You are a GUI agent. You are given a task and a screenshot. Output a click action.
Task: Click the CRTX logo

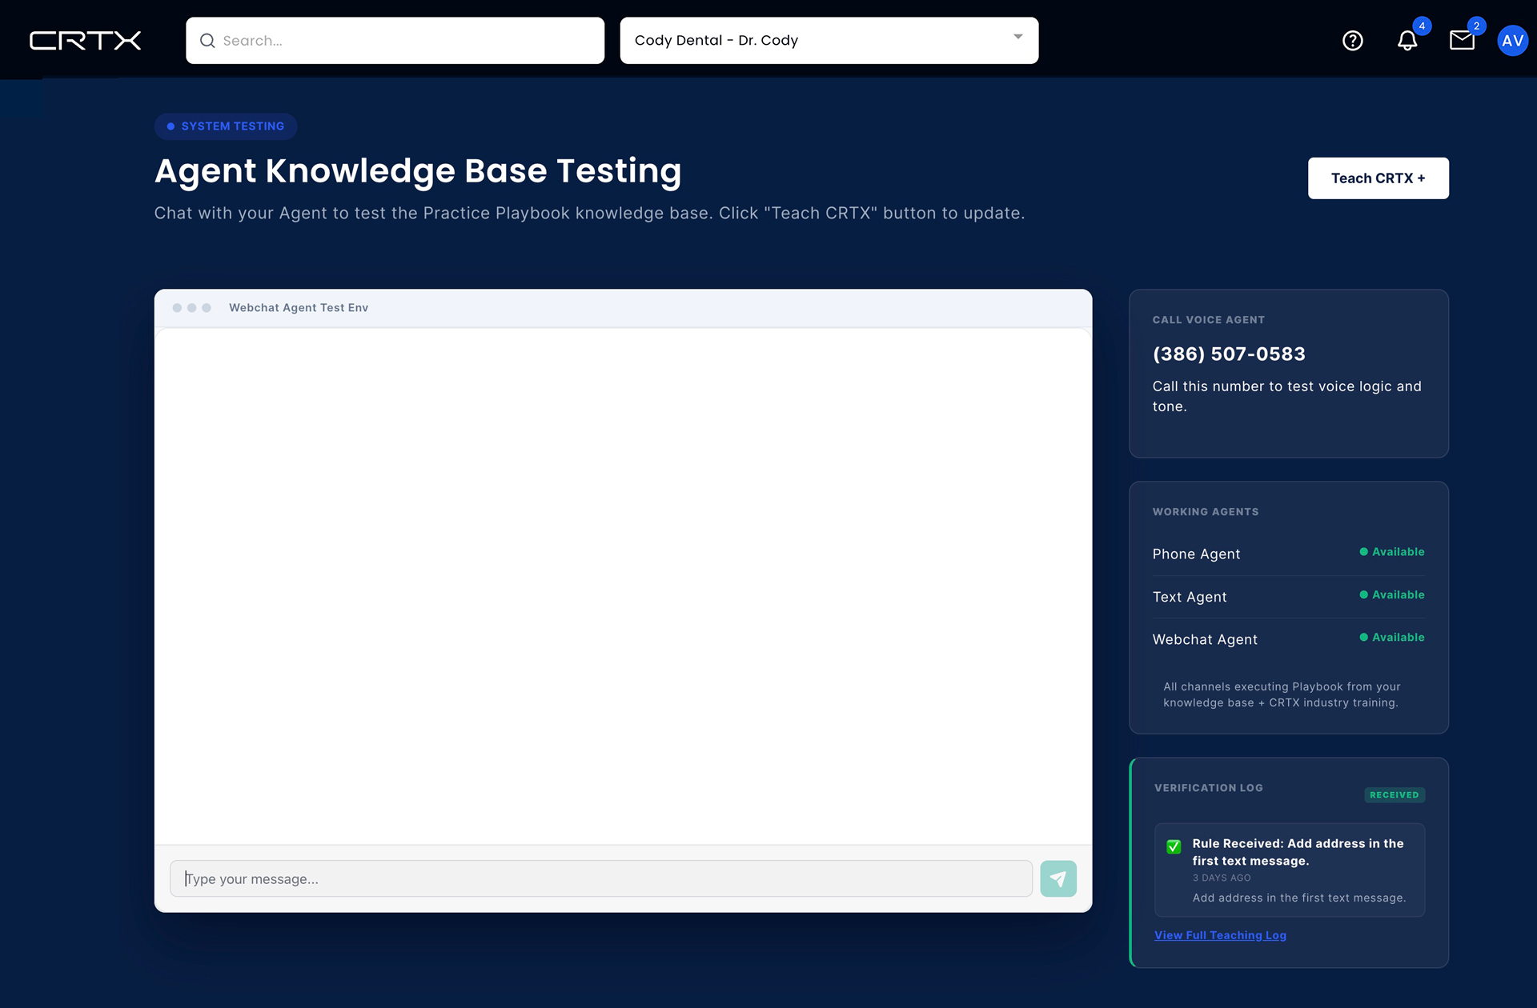tap(85, 40)
